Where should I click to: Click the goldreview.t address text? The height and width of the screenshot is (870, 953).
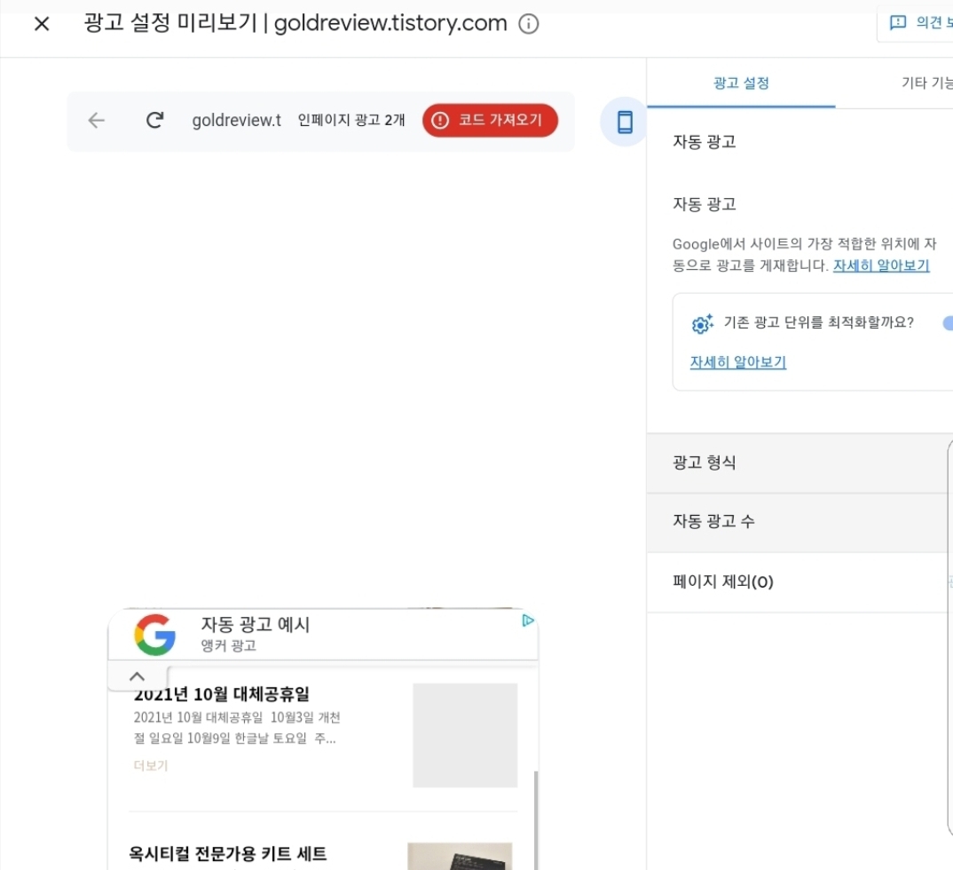coord(236,121)
